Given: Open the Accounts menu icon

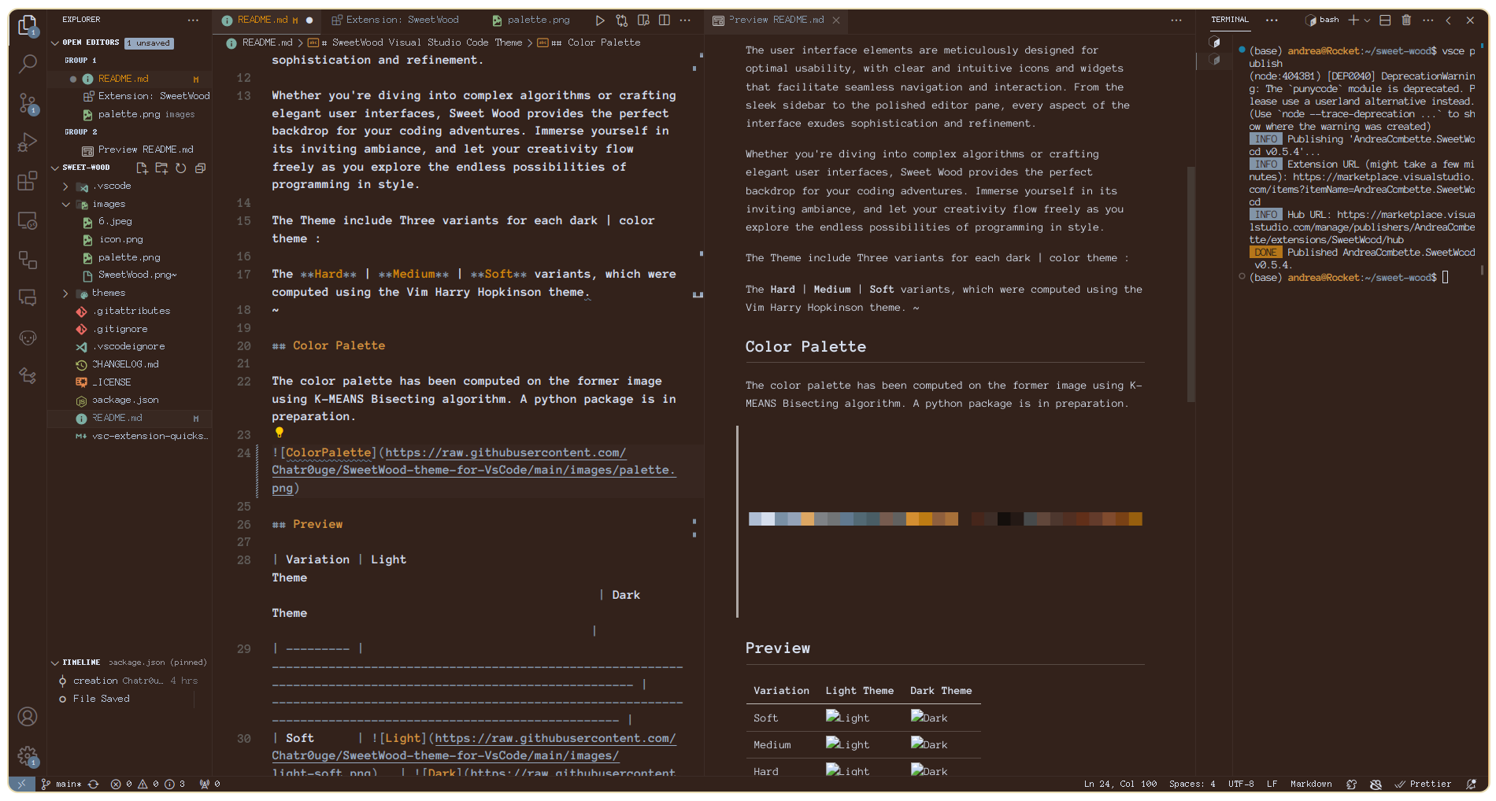Looking at the screenshot, I should pyautogui.click(x=28, y=717).
